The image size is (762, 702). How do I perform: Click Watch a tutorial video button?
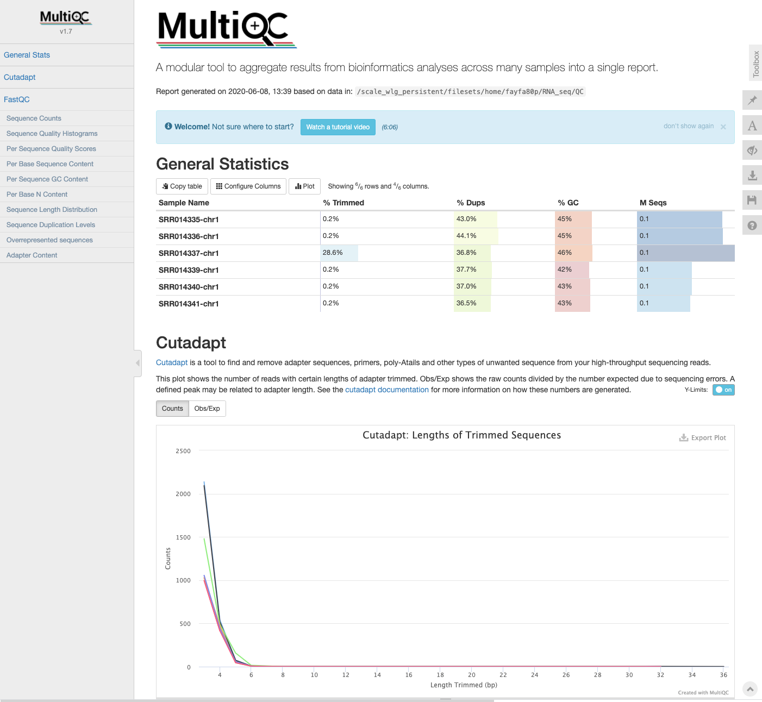pos(338,127)
